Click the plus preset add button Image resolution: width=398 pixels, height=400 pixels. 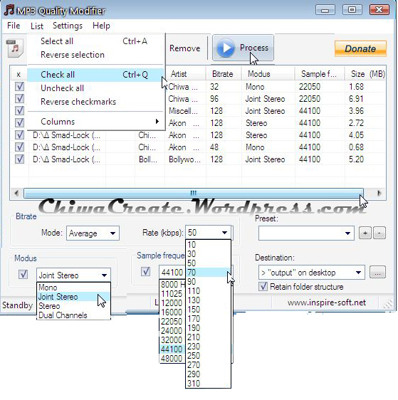tap(365, 233)
